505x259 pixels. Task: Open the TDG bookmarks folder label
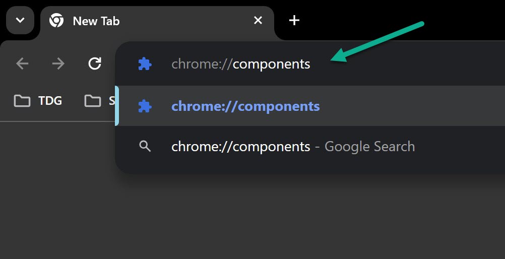[50, 101]
